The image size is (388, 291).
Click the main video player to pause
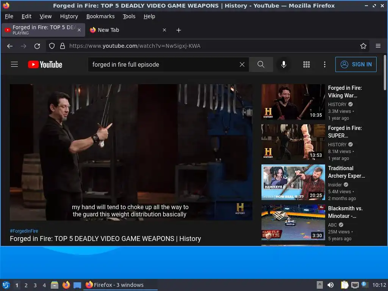pos(131,152)
